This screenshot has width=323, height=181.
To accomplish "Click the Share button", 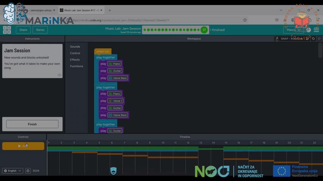I will pyautogui.click(x=23, y=30).
